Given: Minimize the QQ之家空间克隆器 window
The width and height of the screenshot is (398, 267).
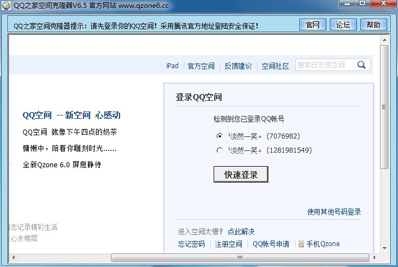Looking at the screenshot, I should tap(347, 4).
